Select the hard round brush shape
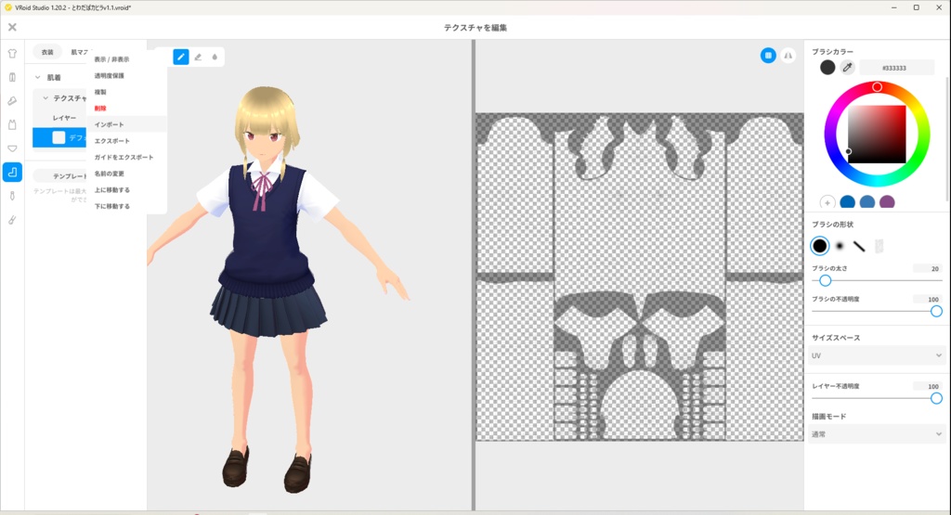The height and width of the screenshot is (515, 951). click(819, 245)
